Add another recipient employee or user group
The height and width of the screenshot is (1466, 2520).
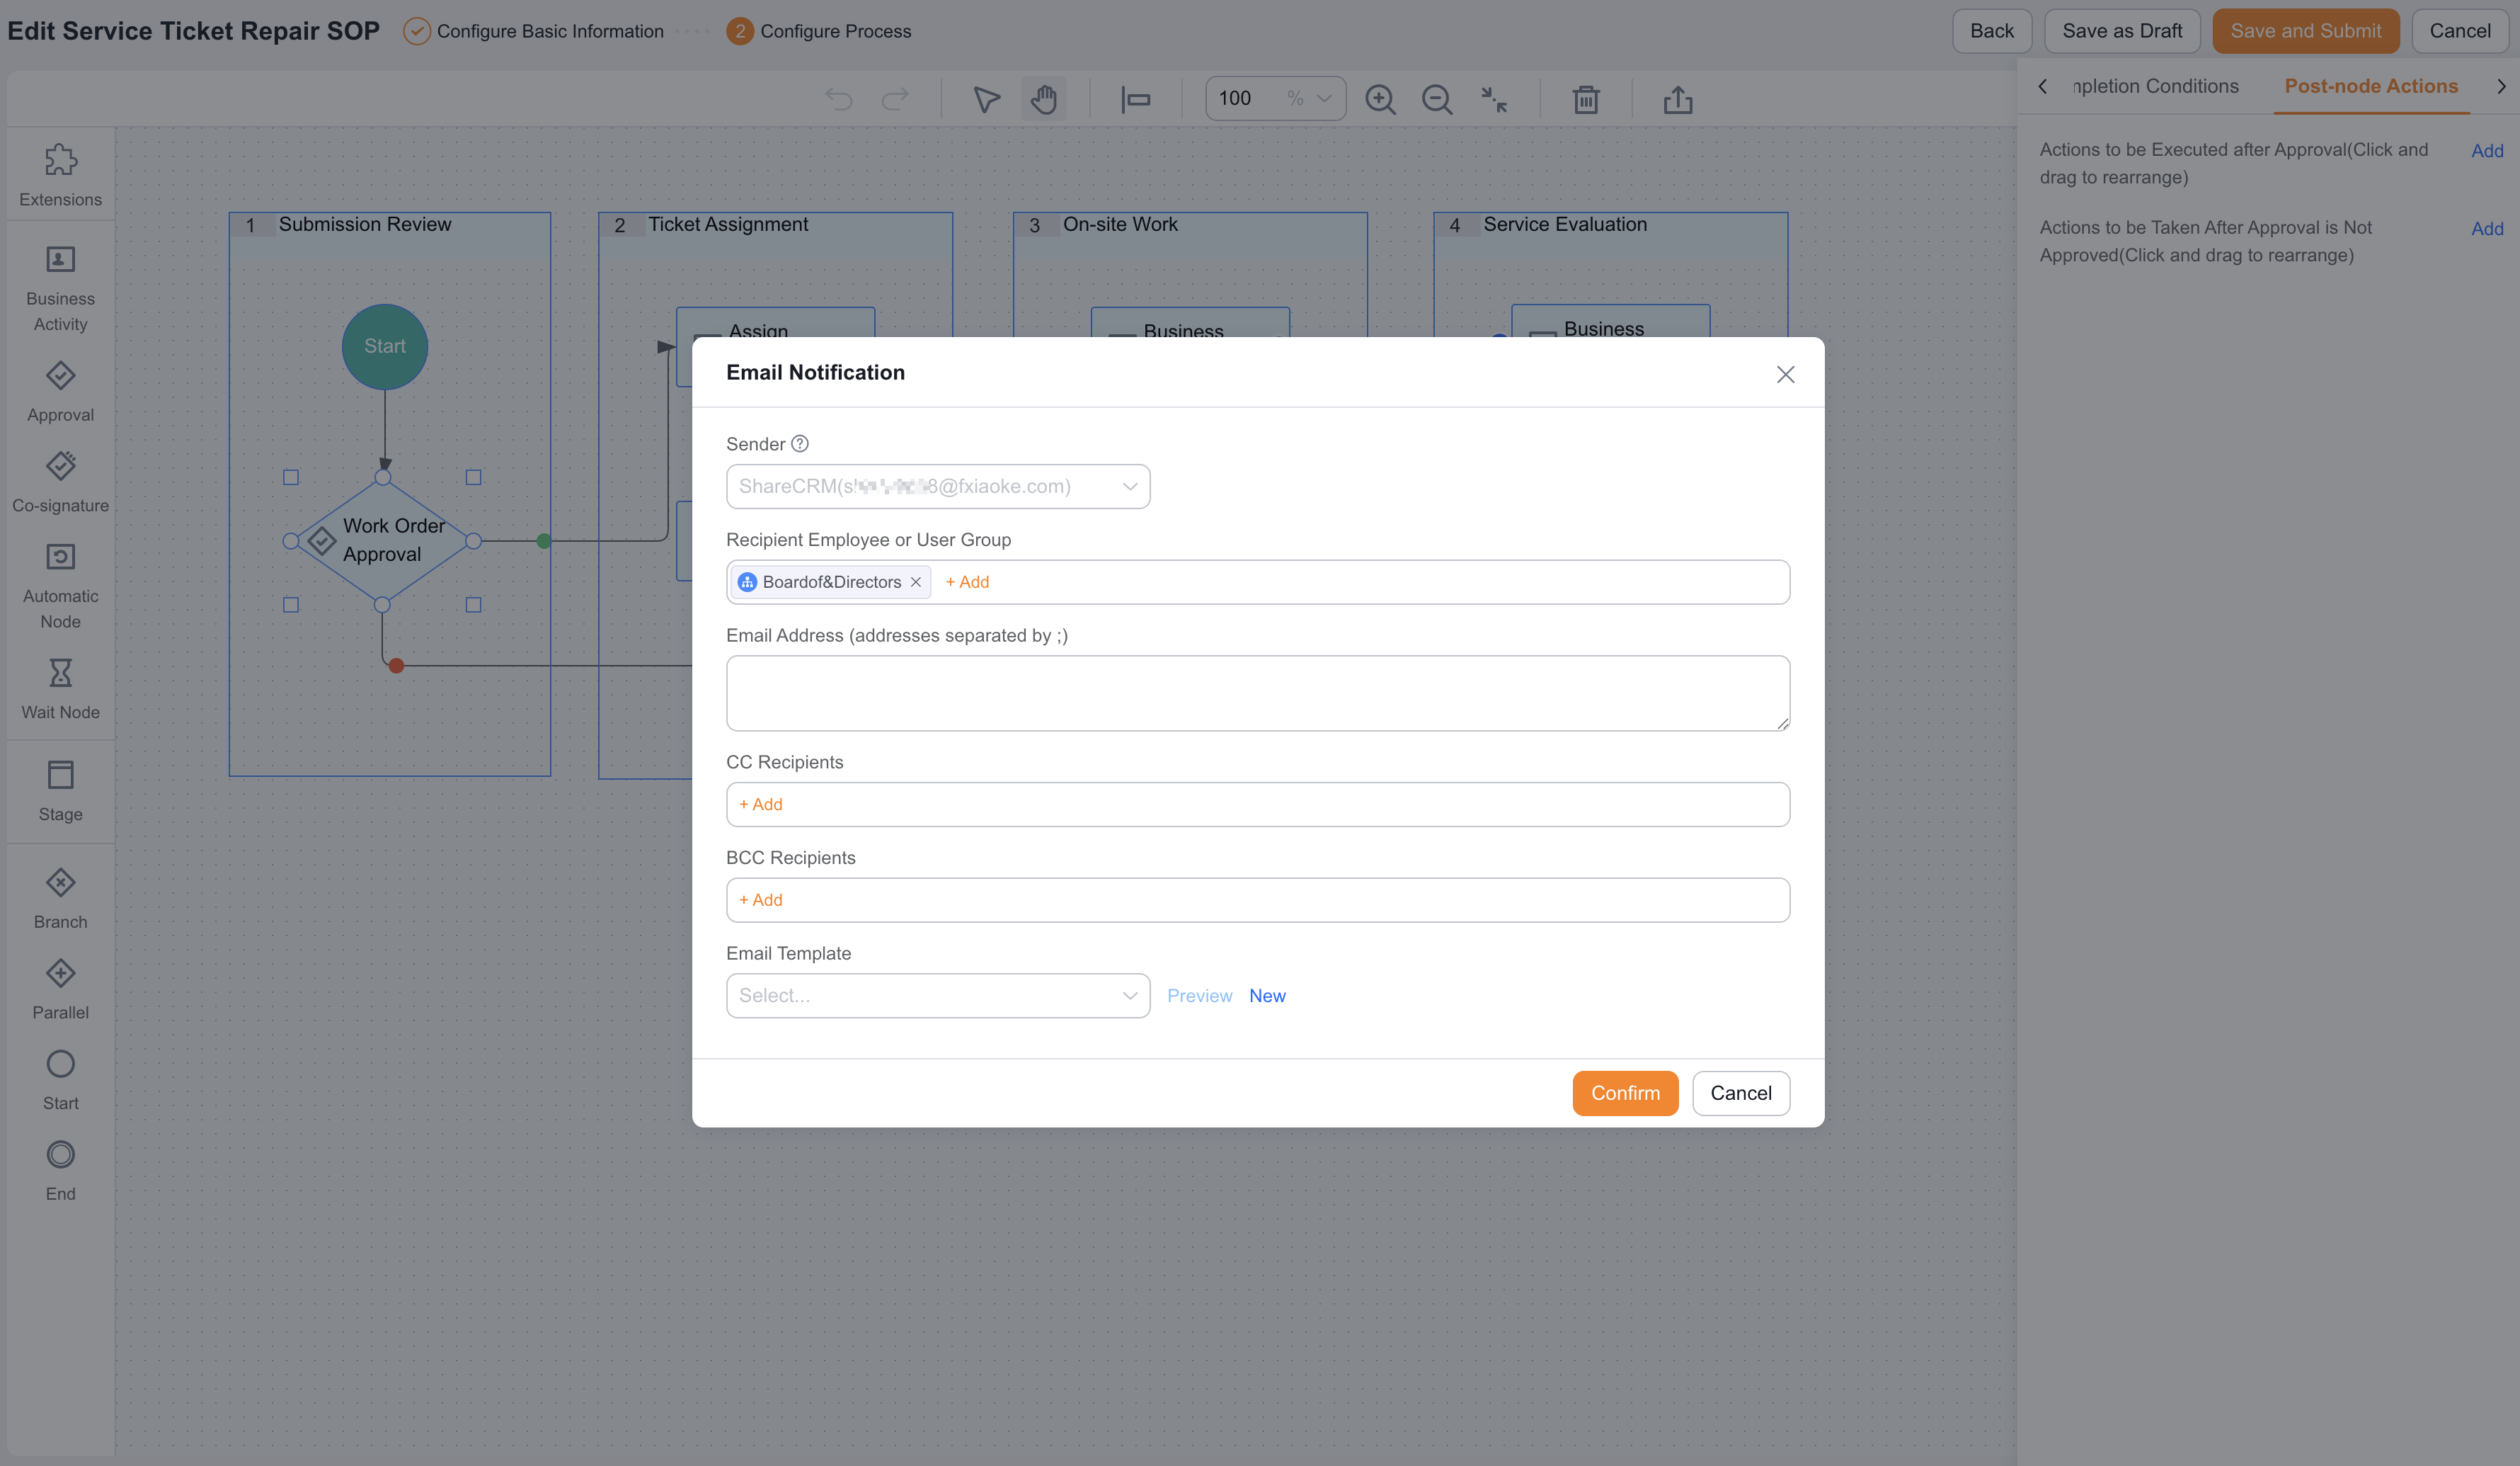pos(967,582)
